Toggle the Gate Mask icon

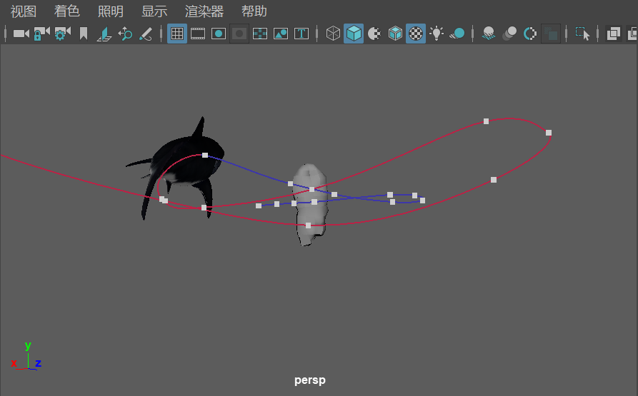click(x=239, y=34)
